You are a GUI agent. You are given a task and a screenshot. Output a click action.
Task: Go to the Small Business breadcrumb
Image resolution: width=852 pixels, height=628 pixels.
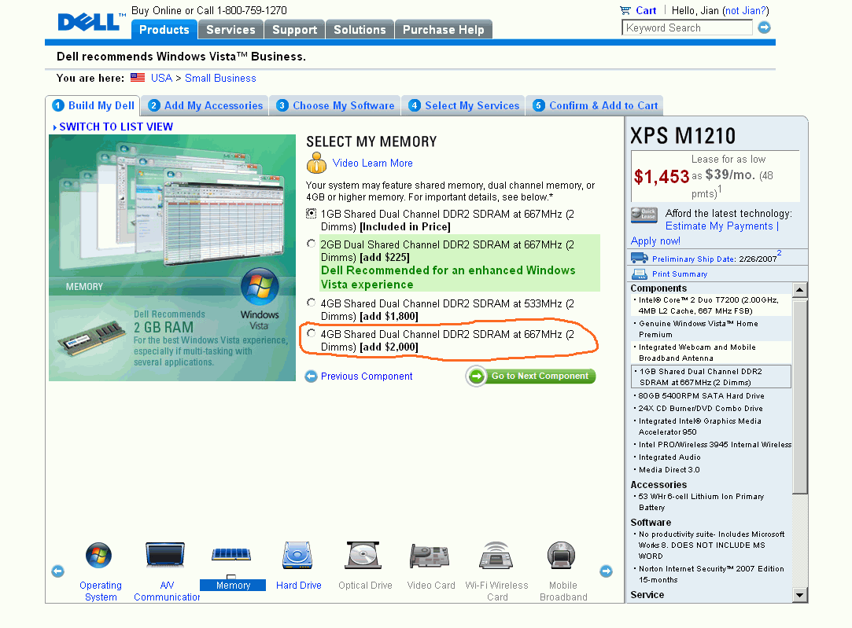coord(220,78)
